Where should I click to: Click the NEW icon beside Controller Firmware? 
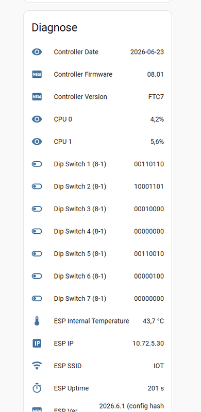[37, 74]
